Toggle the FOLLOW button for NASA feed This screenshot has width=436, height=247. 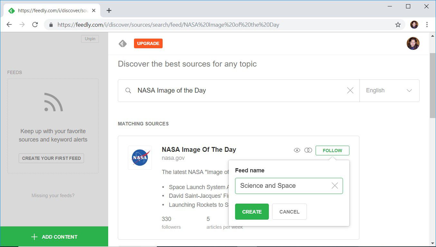[332, 150]
